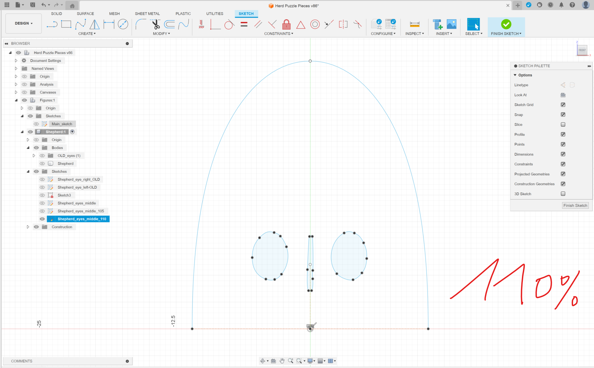Apply the Fix/Unfix lock constraint
Image resolution: width=594 pixels, height=368 pixels.
point(286,25)
